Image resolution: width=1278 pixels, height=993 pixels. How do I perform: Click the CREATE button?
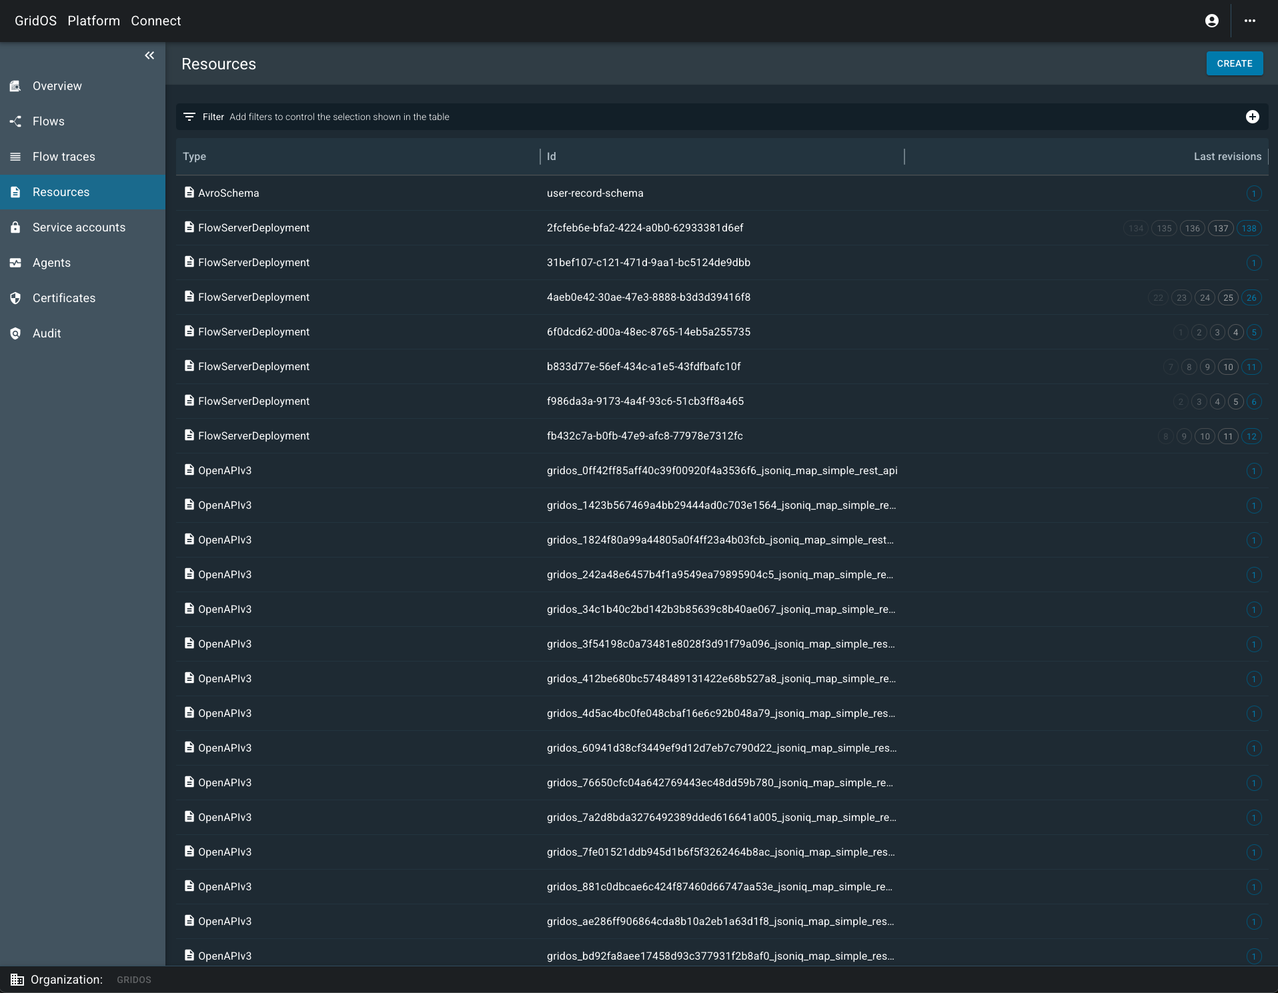(x=1235, y=63)
